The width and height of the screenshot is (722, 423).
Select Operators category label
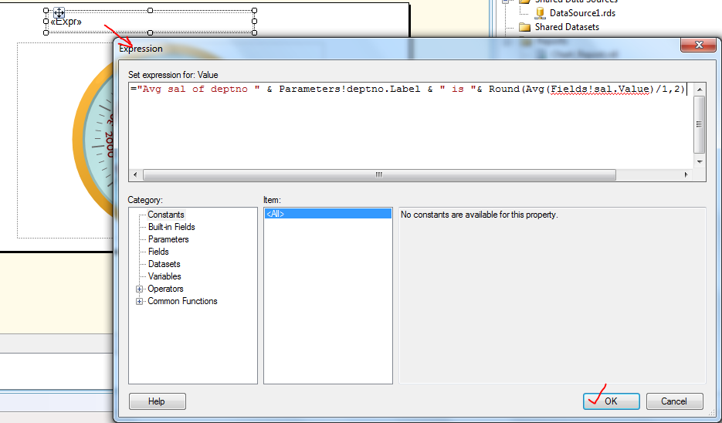click(165, 289)
